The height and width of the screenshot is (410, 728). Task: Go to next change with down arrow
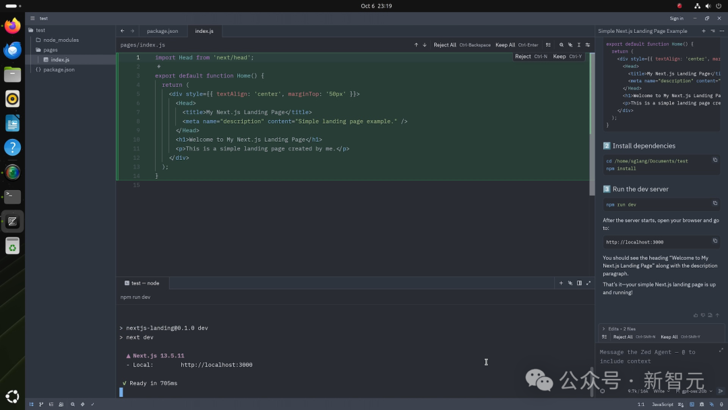pos(425,45)
